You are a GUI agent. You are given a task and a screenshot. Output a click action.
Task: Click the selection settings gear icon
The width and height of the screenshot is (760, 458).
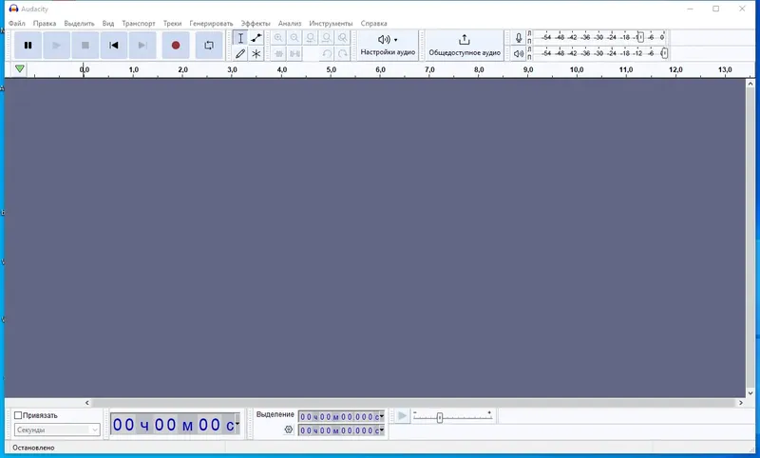pyautogui.click(x=289, y=429)
